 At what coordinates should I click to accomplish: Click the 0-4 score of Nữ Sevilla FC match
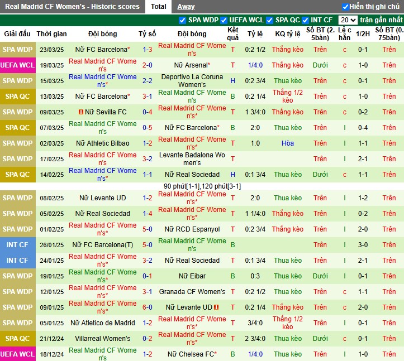pos(148,112)
